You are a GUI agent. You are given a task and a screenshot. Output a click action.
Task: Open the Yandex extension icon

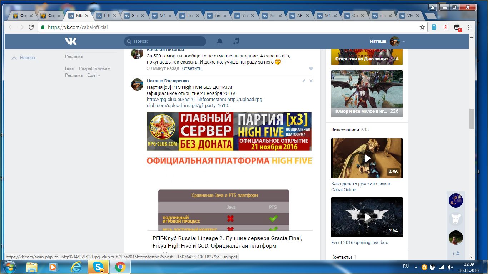[x=445, y=27]
